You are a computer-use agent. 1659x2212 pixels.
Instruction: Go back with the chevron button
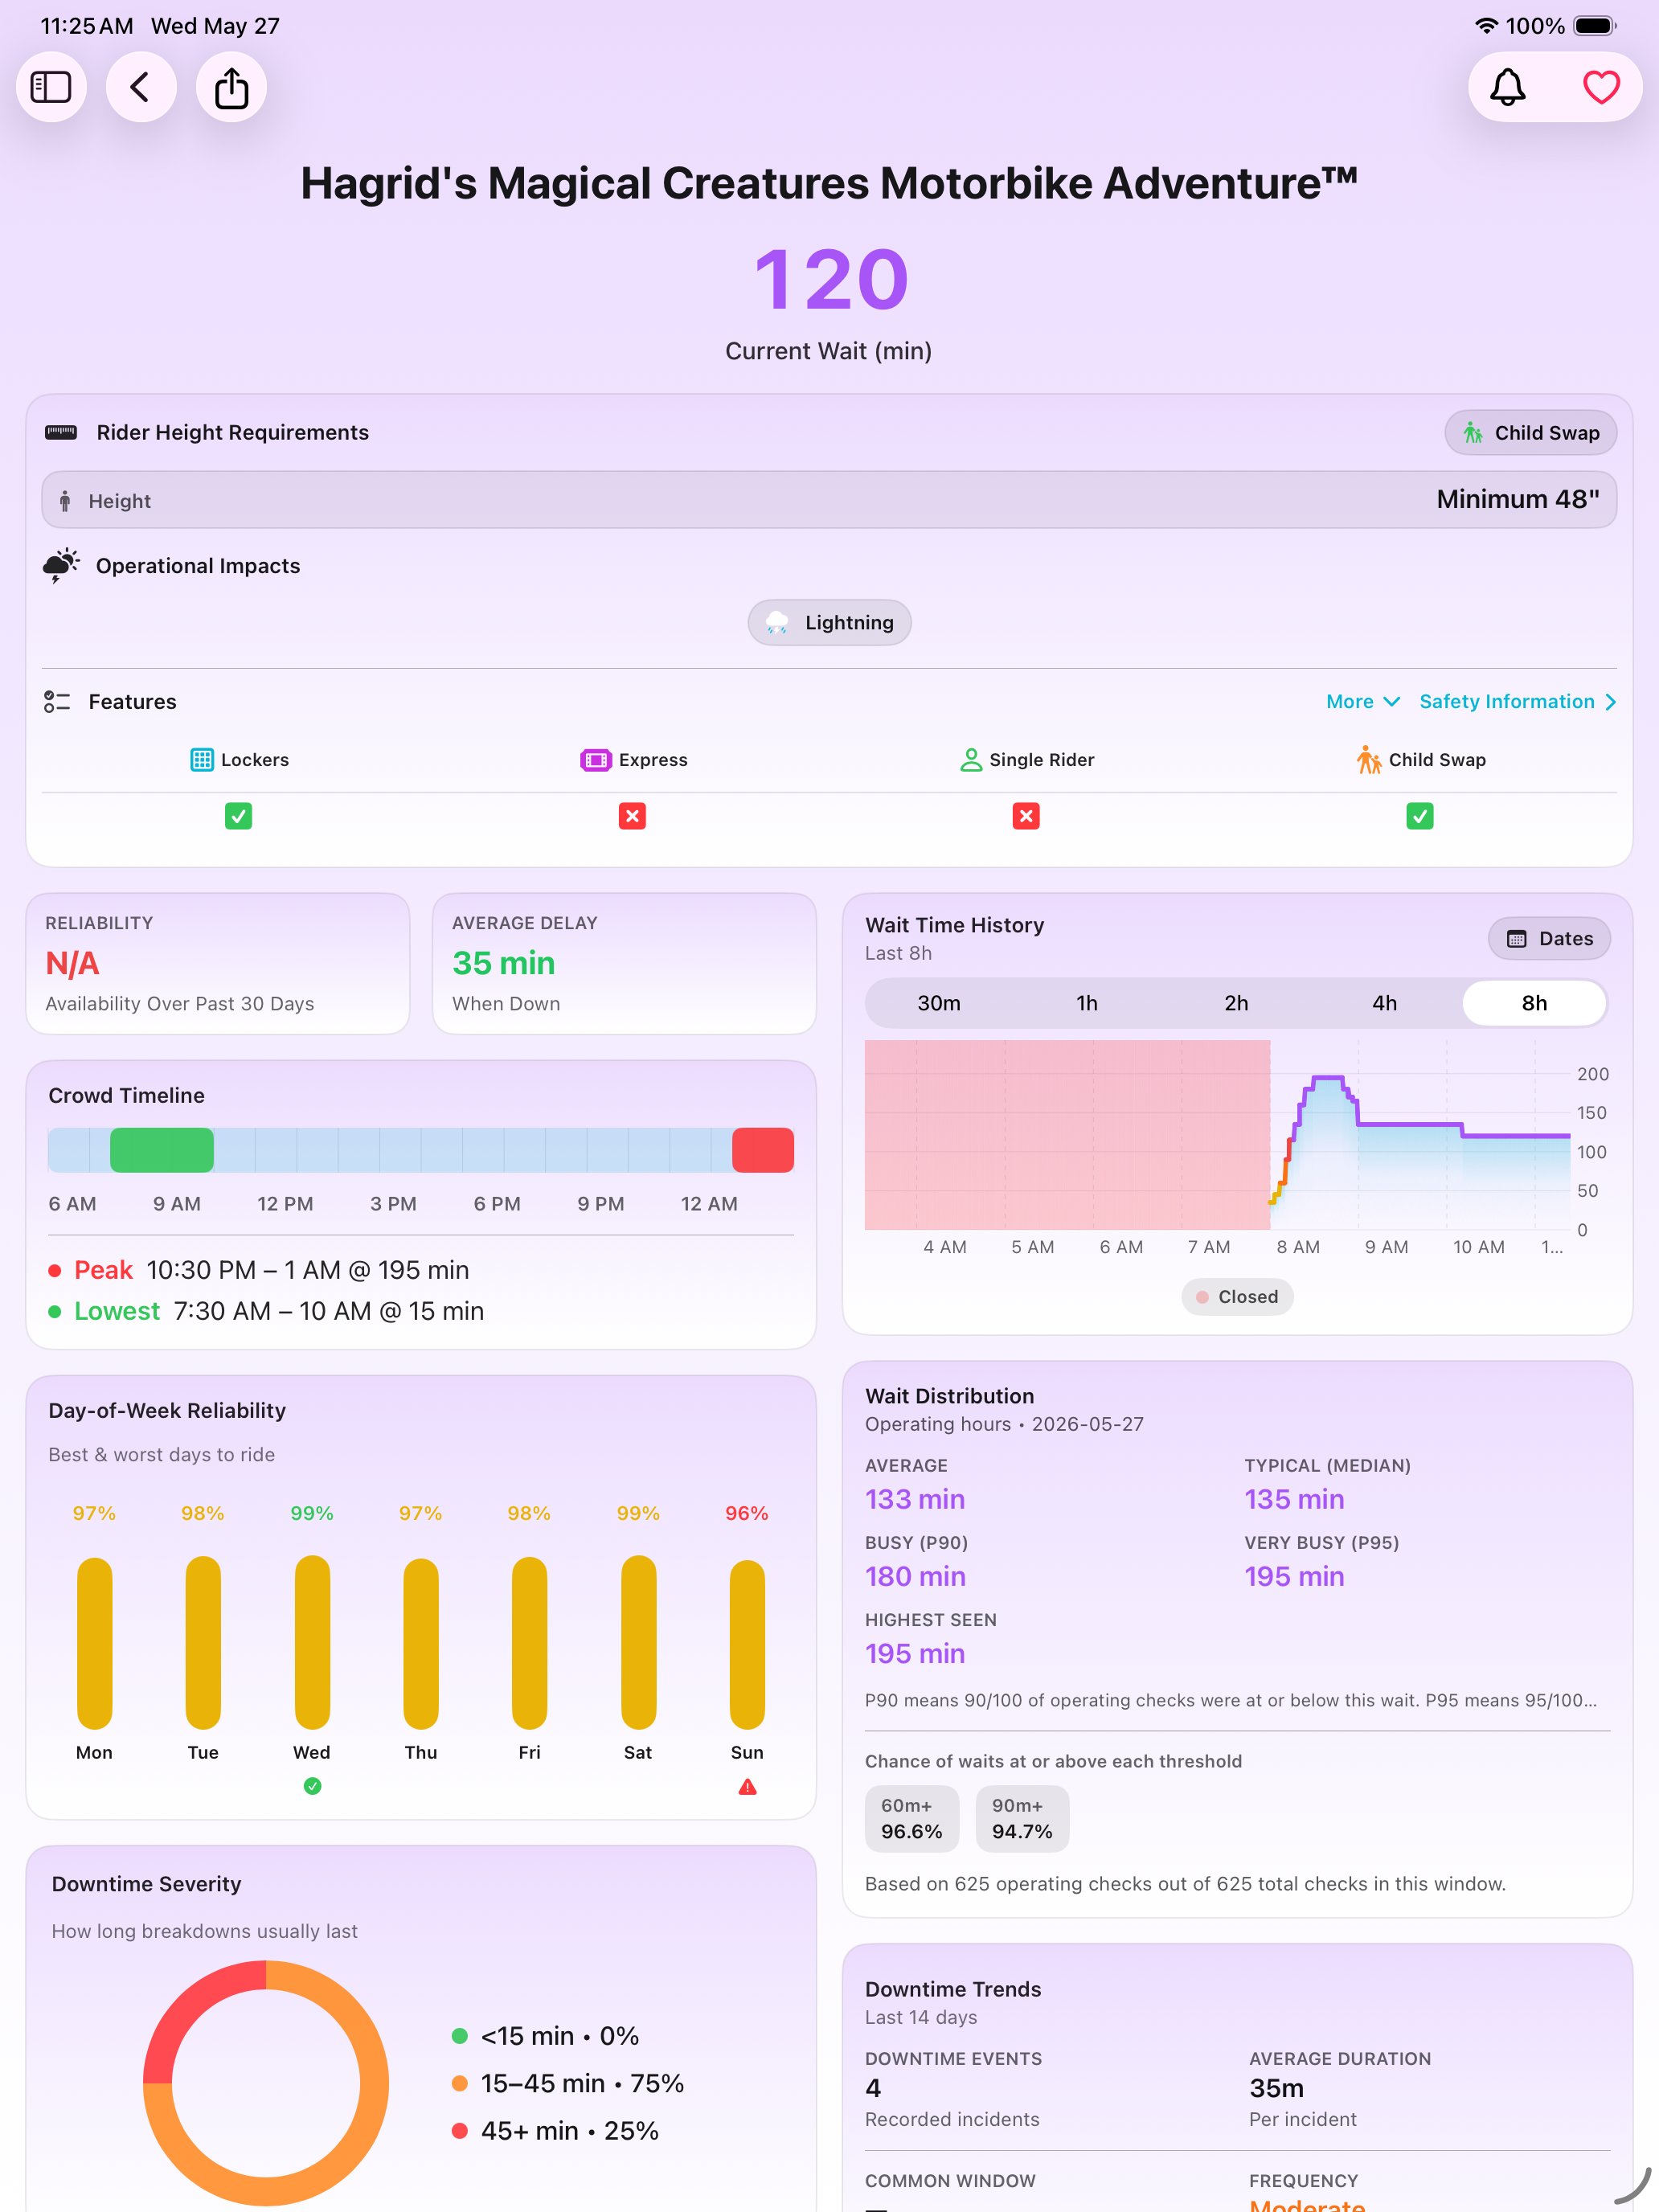point(141,87)
